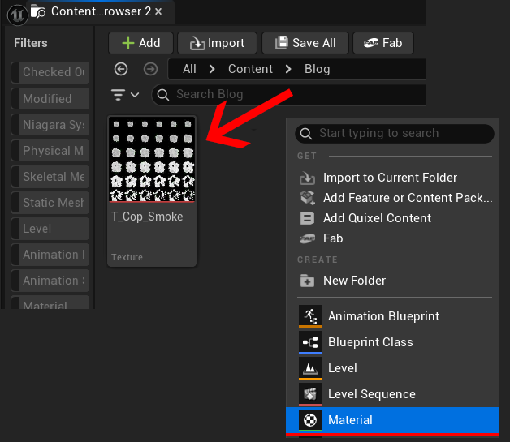The width and height of the screenshot is (510, 442).
Task: Click the Add Quixel Content icon
Action: [x=307, y=218]
